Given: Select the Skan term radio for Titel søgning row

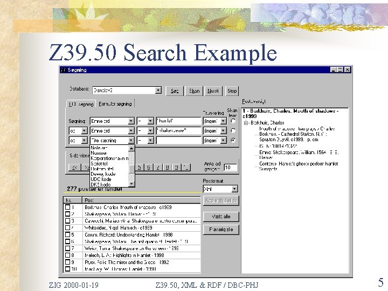Looking at the screenshot, I should click(233, 140).
